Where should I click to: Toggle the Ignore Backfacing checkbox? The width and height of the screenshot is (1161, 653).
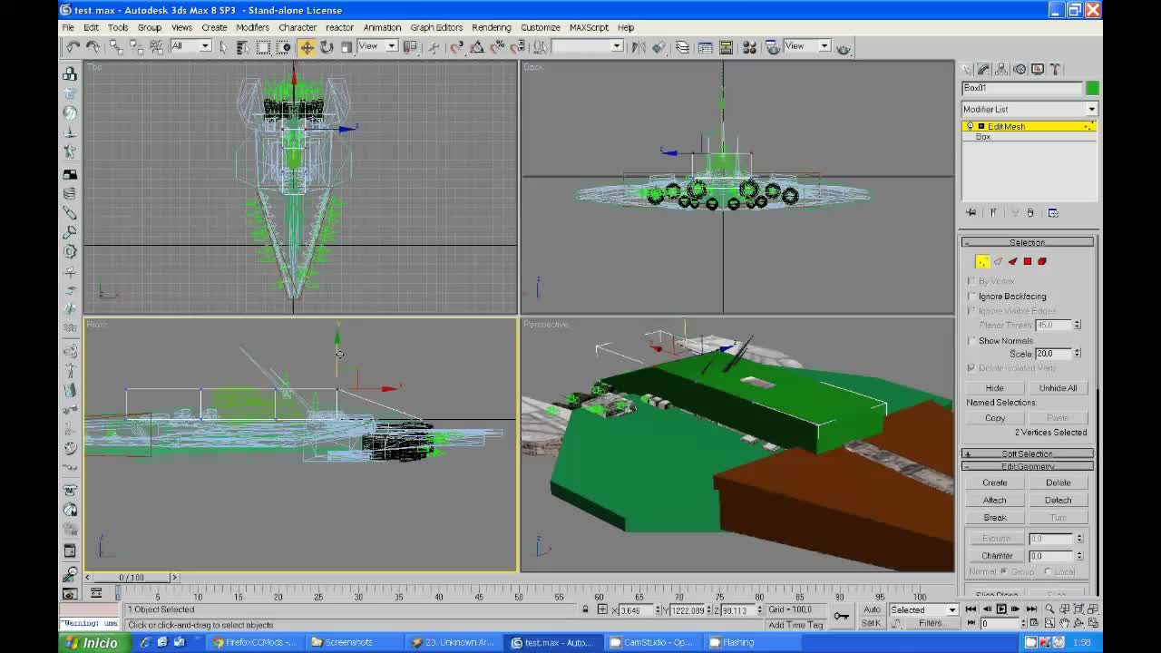pos(973,297)
